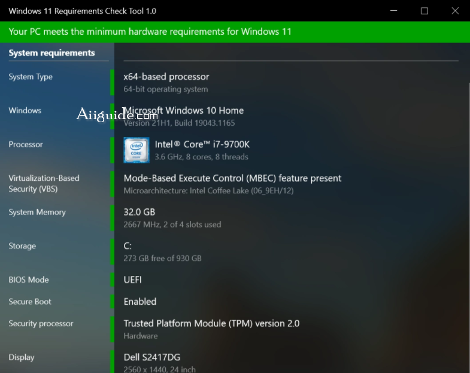The image size is (470, 373).
Task: Click the 'UEFI' value
Action: [132, 280]
